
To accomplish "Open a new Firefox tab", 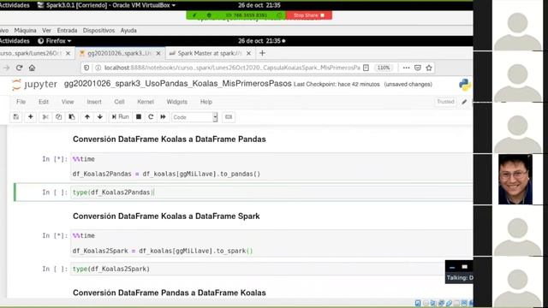I will click(x=262, y=53).
